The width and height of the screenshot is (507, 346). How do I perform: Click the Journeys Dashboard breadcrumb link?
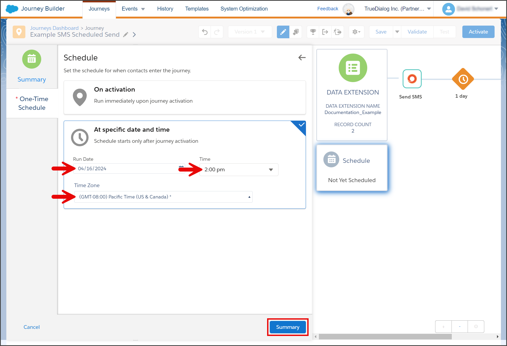point(54,28)
